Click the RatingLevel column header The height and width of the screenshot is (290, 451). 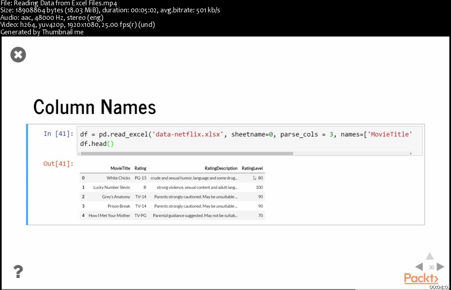pyautogui.click(x=252, y=168)
